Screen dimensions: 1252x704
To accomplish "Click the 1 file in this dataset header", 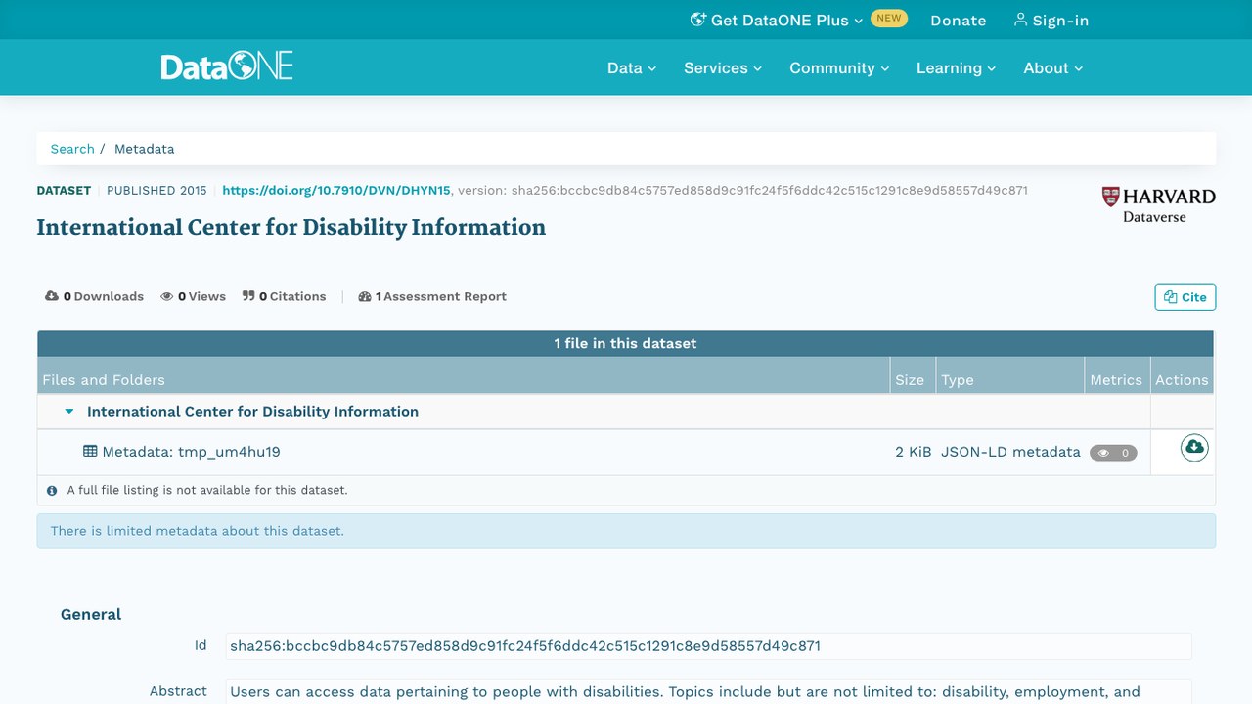I will pos(626,343).
